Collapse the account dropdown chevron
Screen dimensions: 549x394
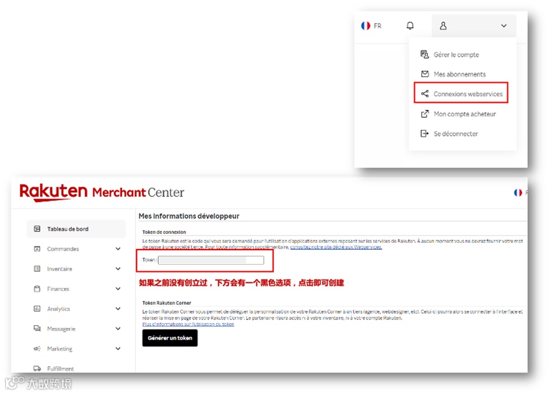click(504, 25)
